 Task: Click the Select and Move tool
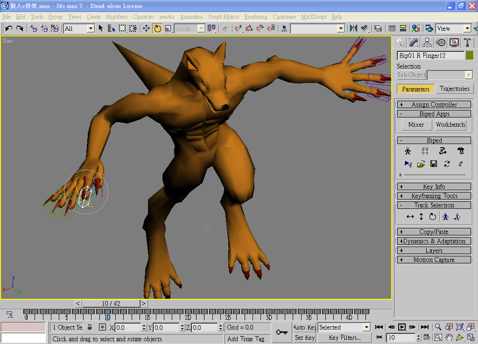click(146, 28)
